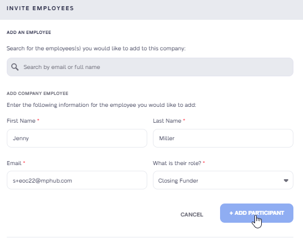Click the "Search for the employees(s)" instruction text
303x238 pixels.
96,49
